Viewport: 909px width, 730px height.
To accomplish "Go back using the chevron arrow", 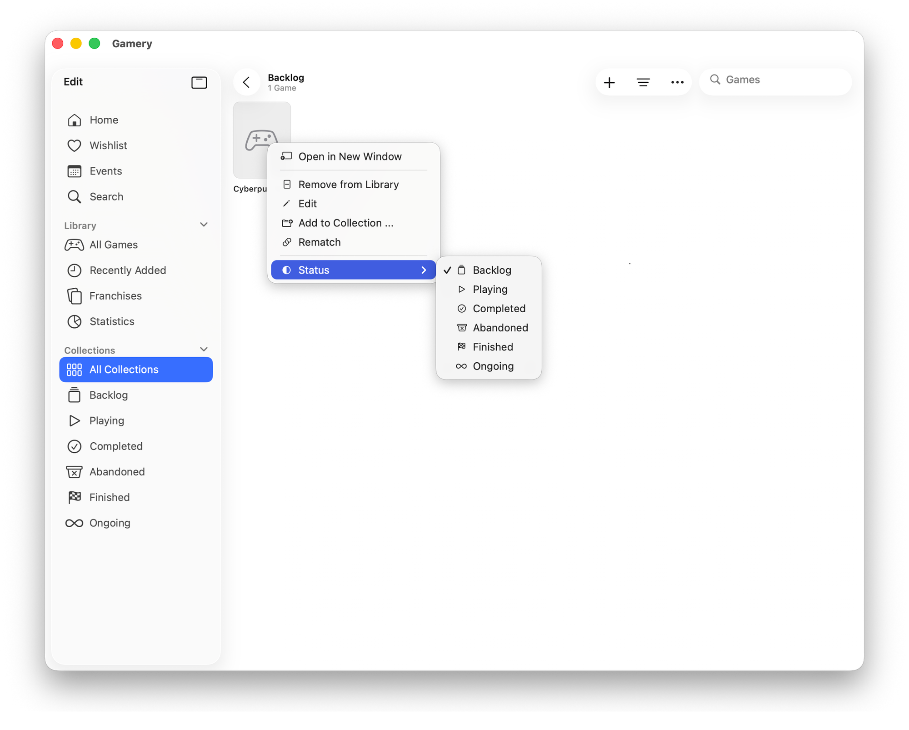I will tap(247, 82).
